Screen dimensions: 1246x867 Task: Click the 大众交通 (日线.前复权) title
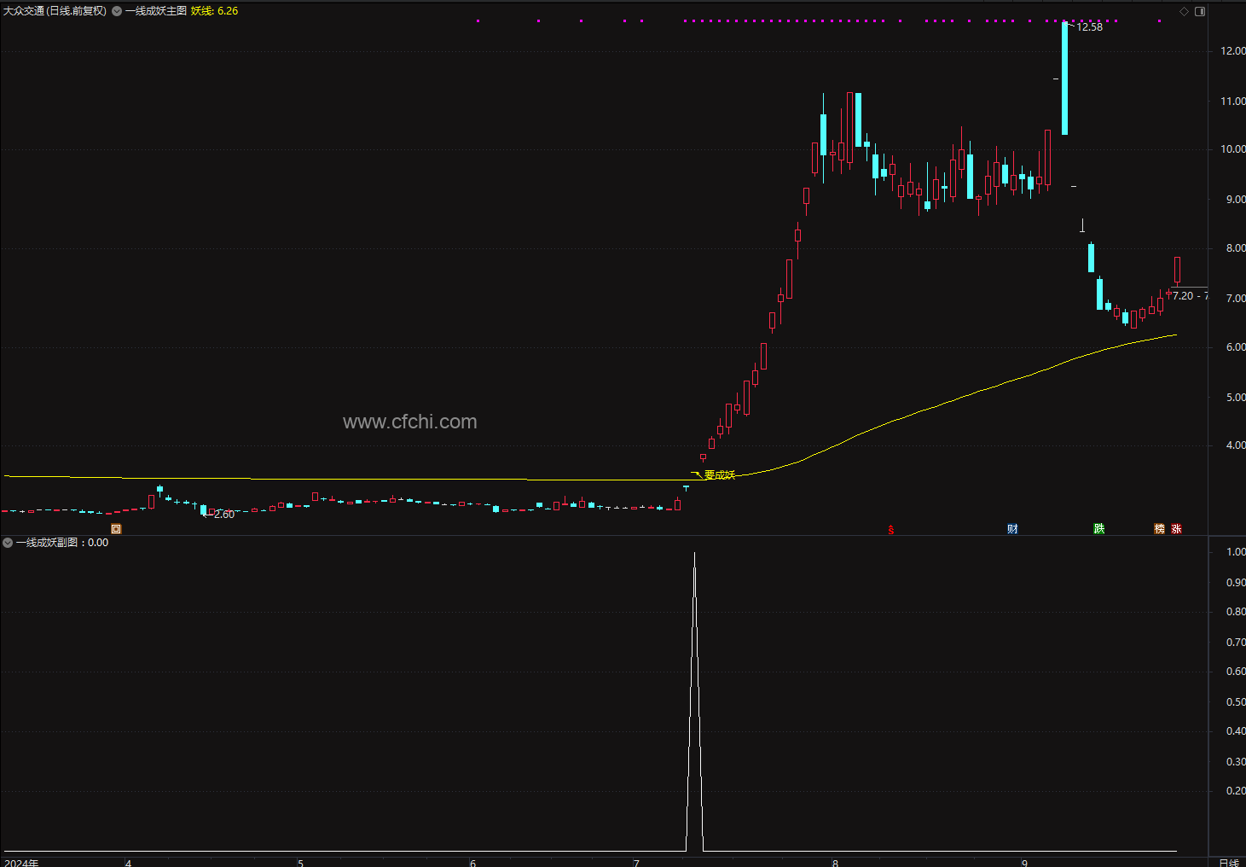coord(55,11)
